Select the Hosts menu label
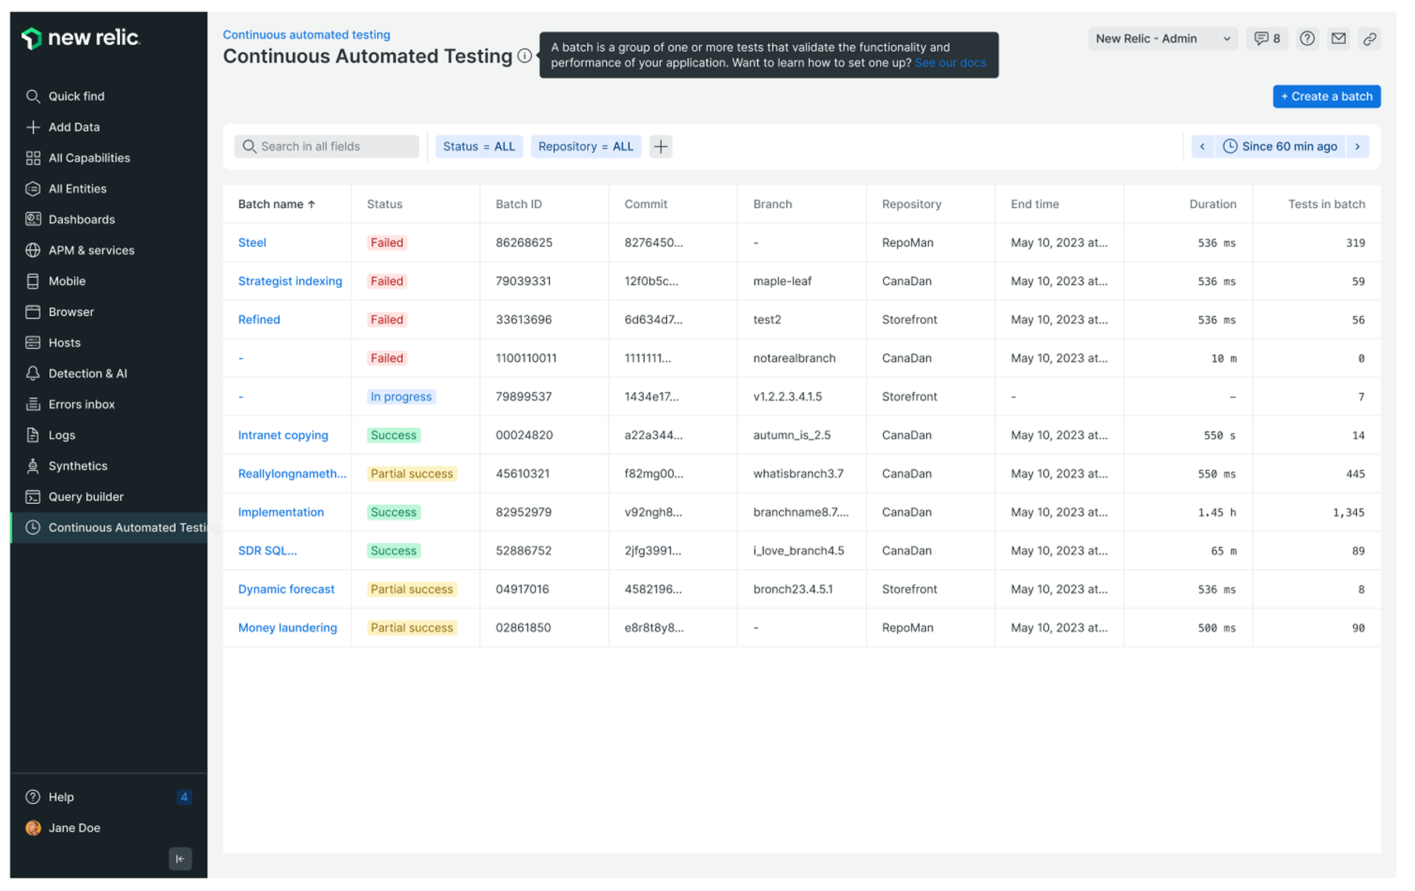 [64, 343]
